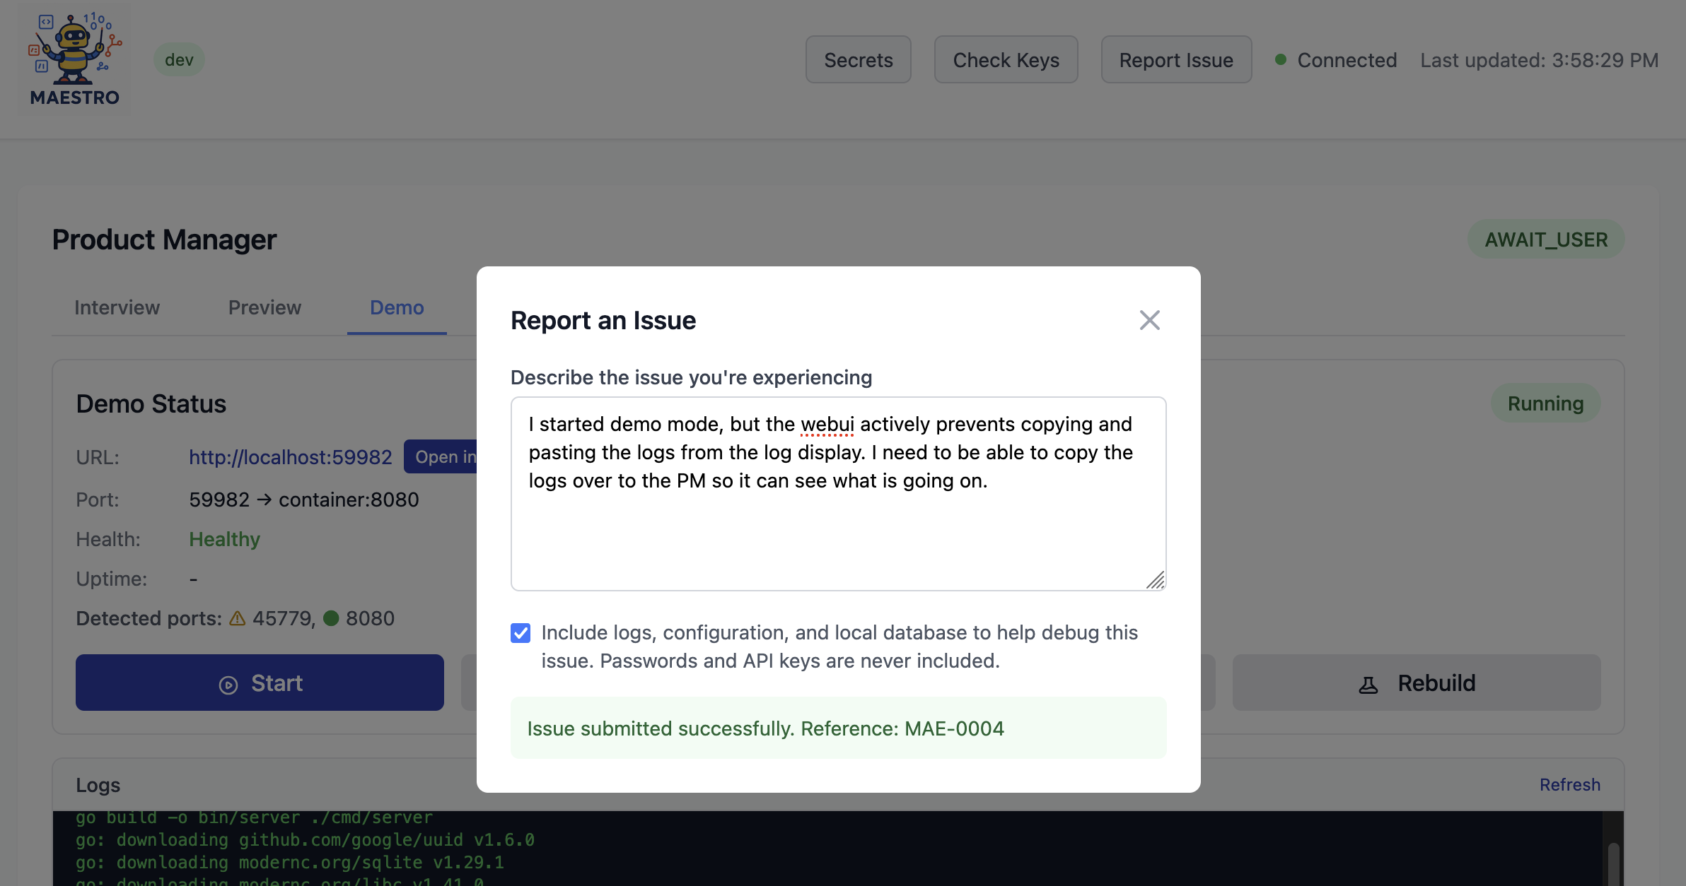Close the Report an Issue dialog

coord(1149,320)
